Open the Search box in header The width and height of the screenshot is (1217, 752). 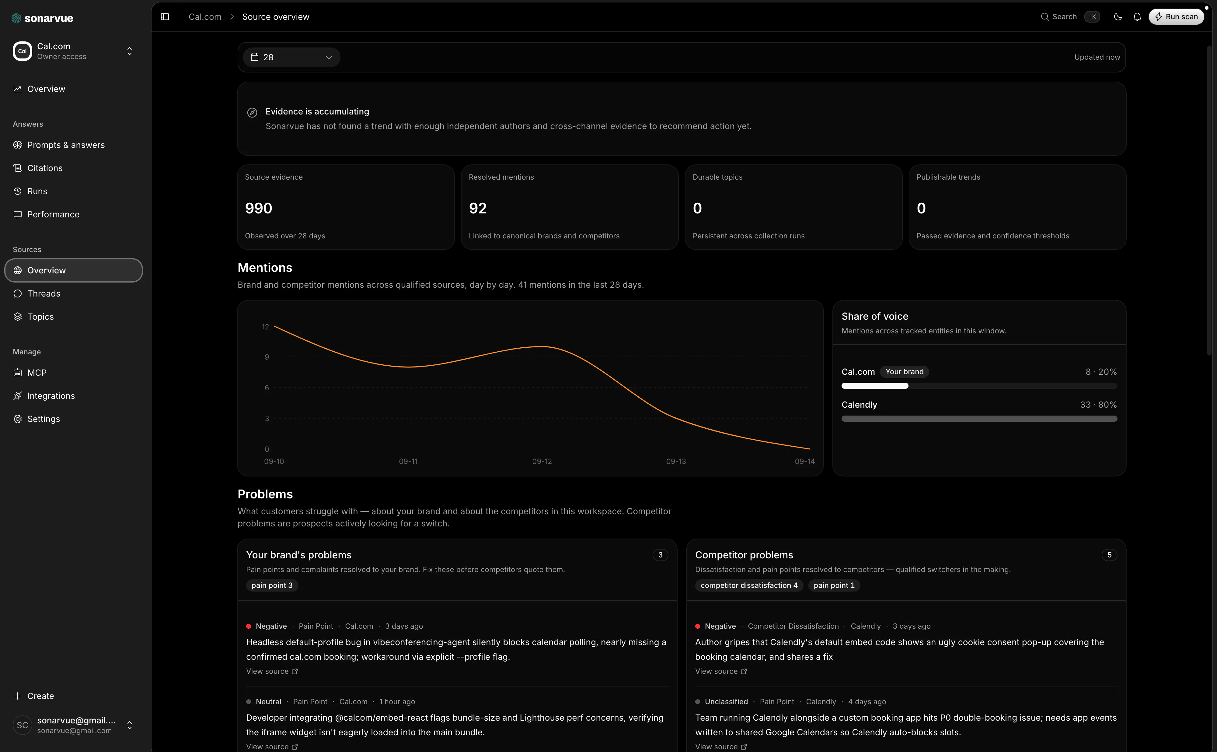(1070, 17)
